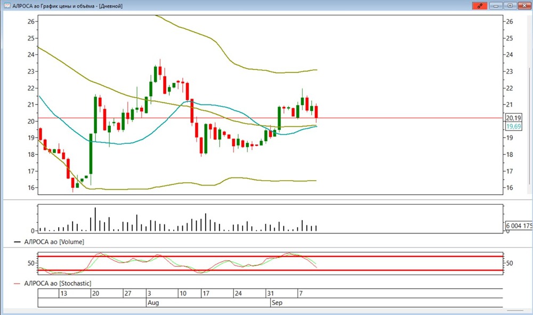Click the 26 label on left price axis

tap(31, 21)
